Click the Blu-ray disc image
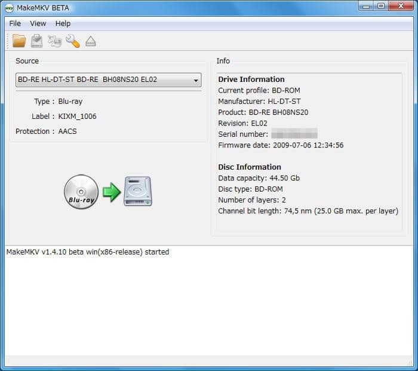Screen dimensions: 418x371 point(81,192)
